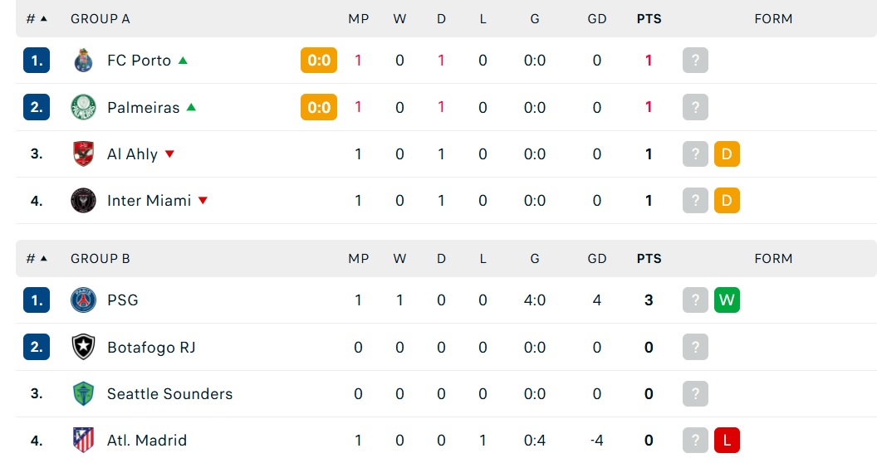This screenshot has width=877, height=463.
Task: Open Inter Miami team name link
Action: click(149, 201)
